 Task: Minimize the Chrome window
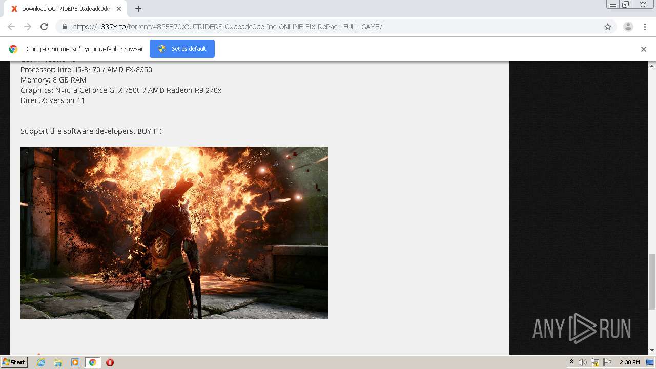tap(613, 5)
